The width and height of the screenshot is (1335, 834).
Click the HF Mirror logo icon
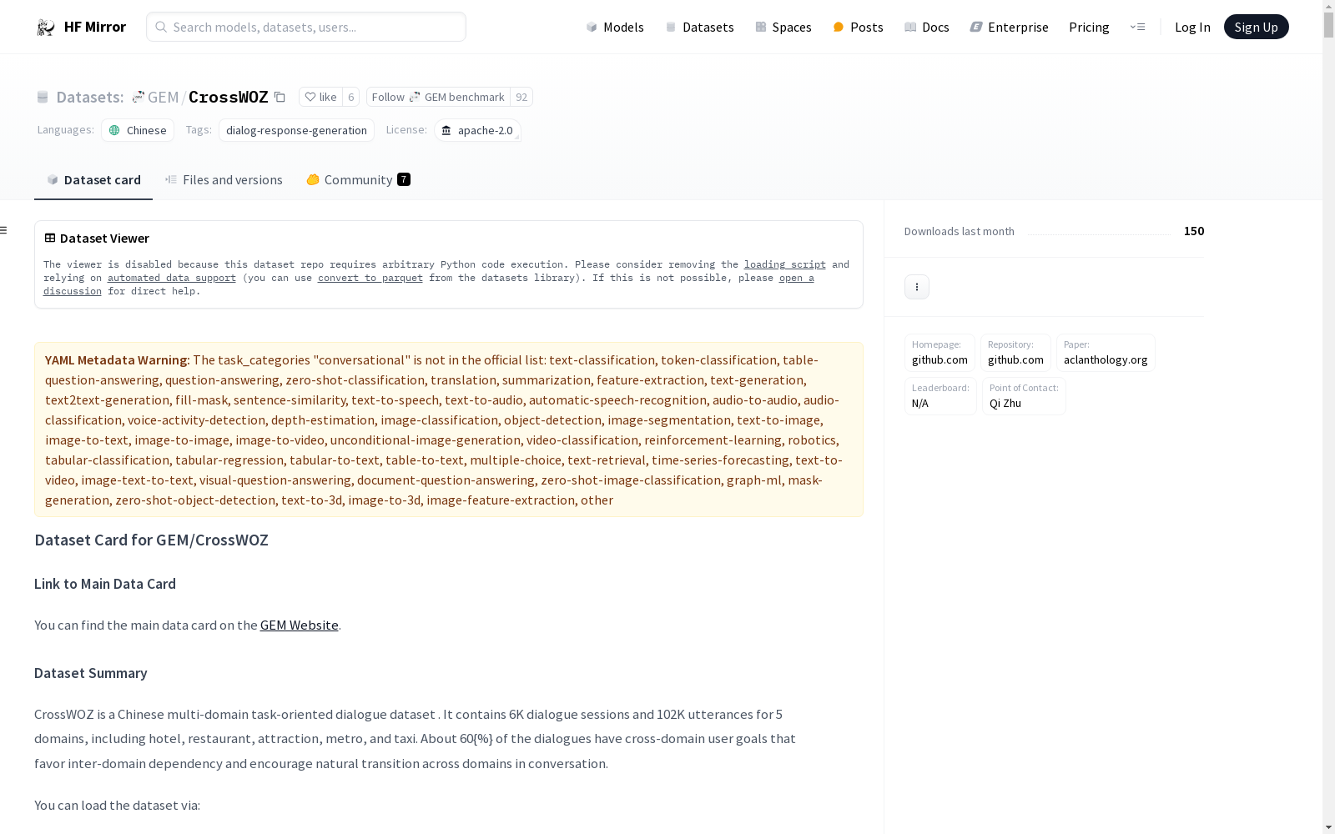coord(46,28)
